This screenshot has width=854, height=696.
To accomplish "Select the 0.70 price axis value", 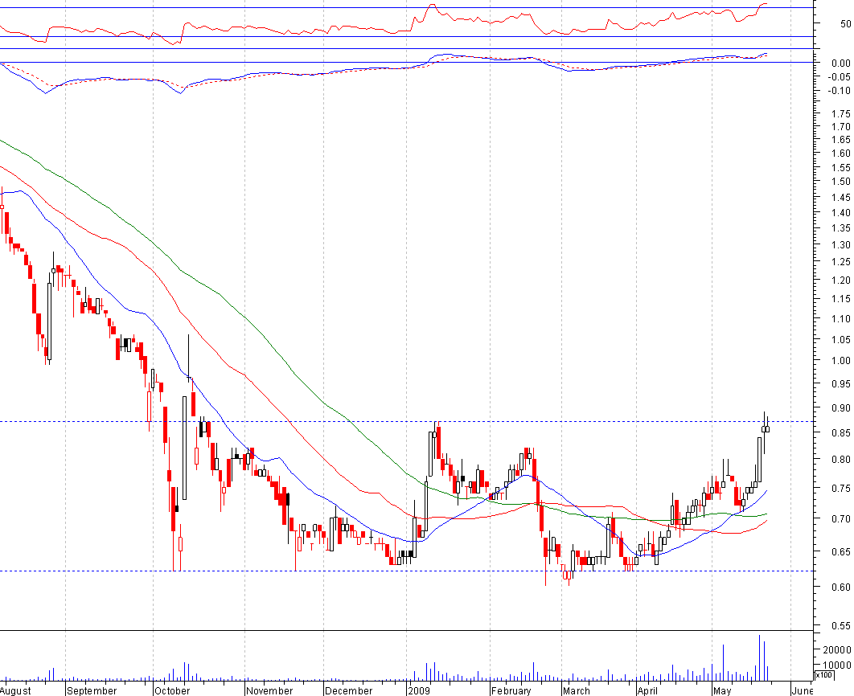I will (x=841, y=518).
